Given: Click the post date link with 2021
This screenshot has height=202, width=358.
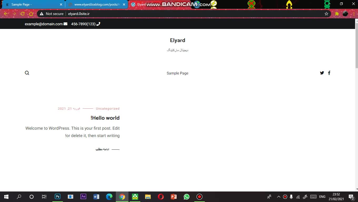Looking at the screenshot, I should pos(69,109).
